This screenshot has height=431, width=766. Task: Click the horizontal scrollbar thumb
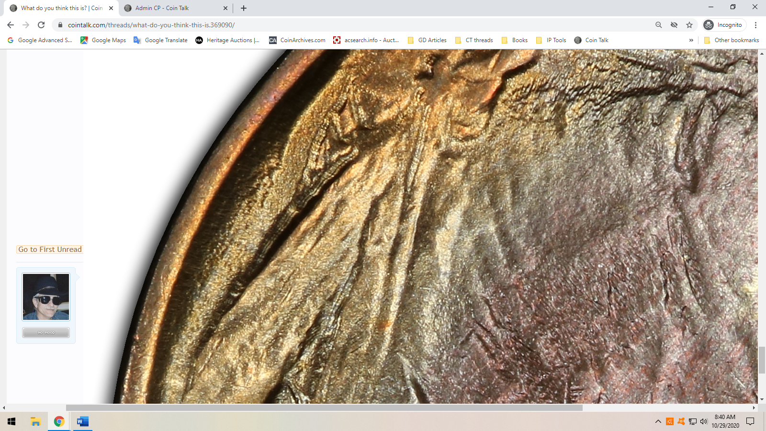[324, 408]
